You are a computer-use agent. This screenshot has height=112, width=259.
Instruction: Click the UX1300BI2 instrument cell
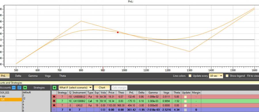coord(79,101)
